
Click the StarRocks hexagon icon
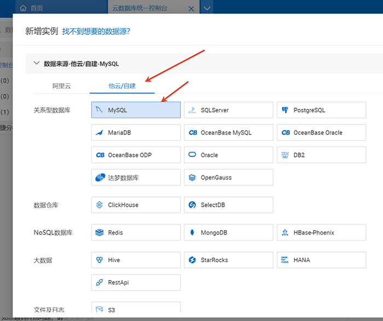click(x=192, y=260)
